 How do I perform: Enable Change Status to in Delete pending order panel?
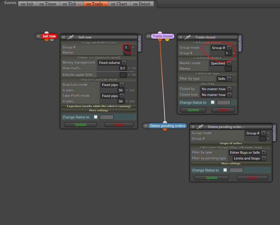pyautogui.click(x=225, y=170)
